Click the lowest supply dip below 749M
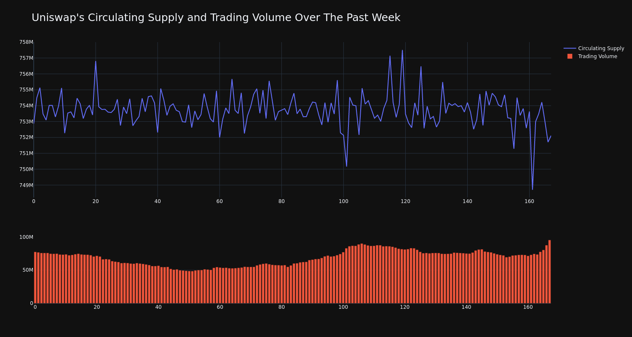Image resolution: width=632 pixels, height=337 pixels. (533, 189)
